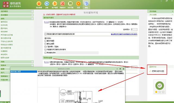The width and height of the screenshot is (174, 103).
Task: Open 帮助 question mark icon
Action: coord(86,4)
